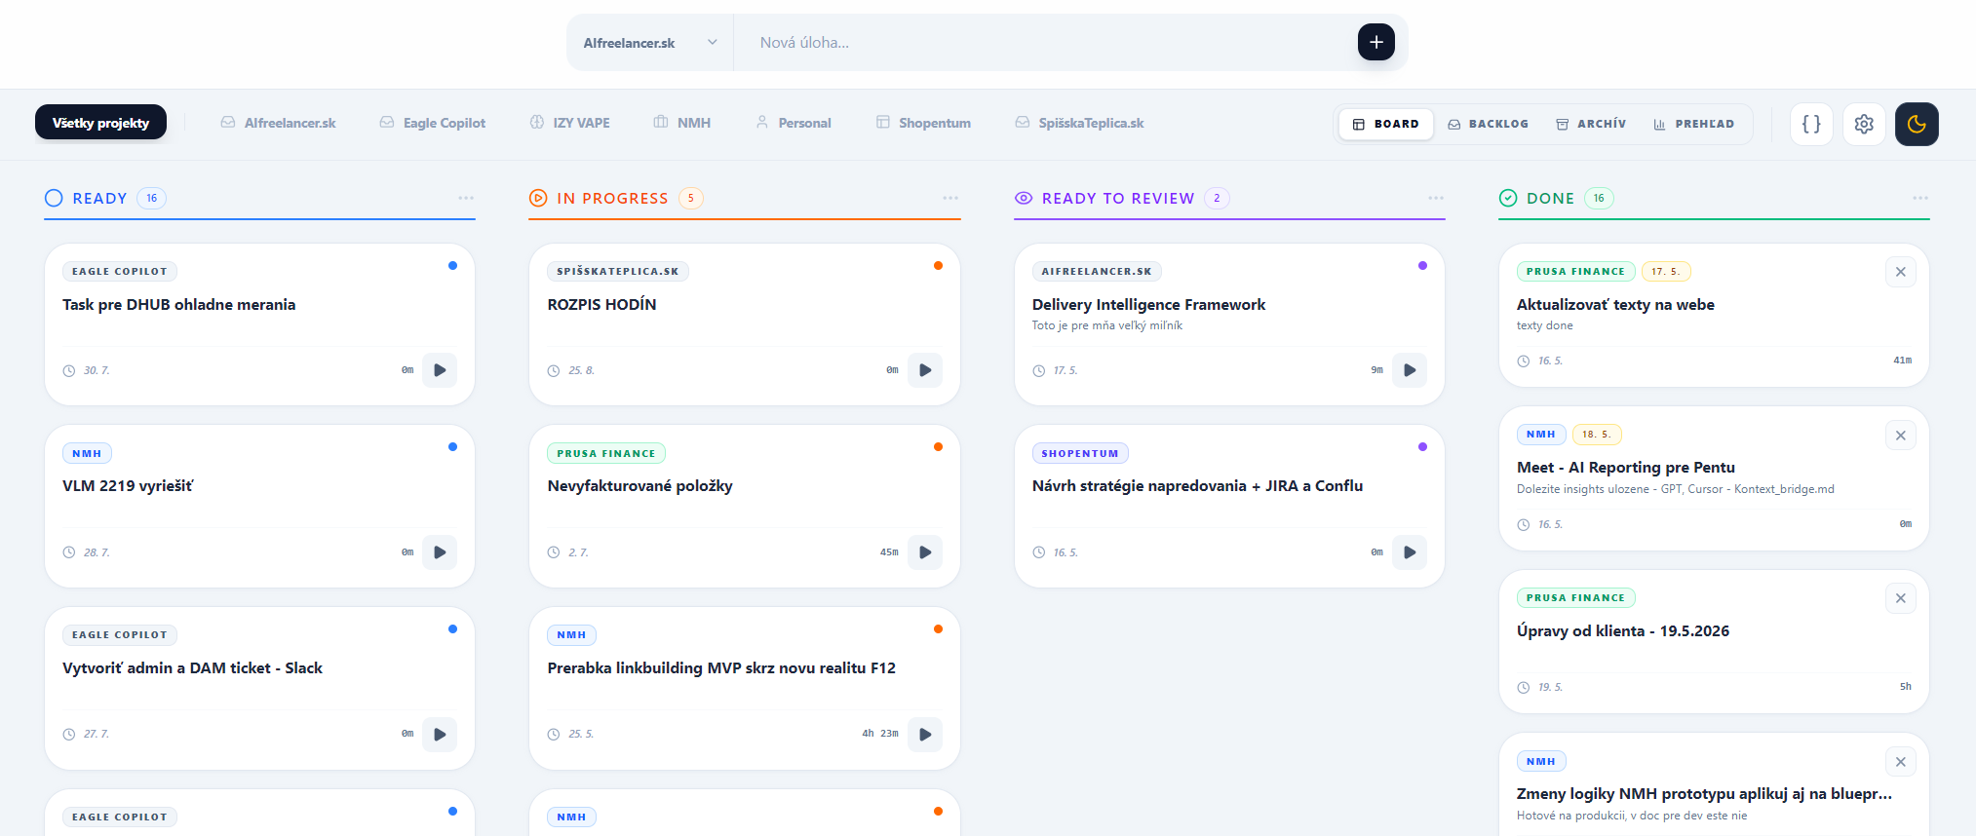This screenshot has height=836, width=1976.
Task: Click the 4h 23m tracked time value
Action: (x=880, y=734)
